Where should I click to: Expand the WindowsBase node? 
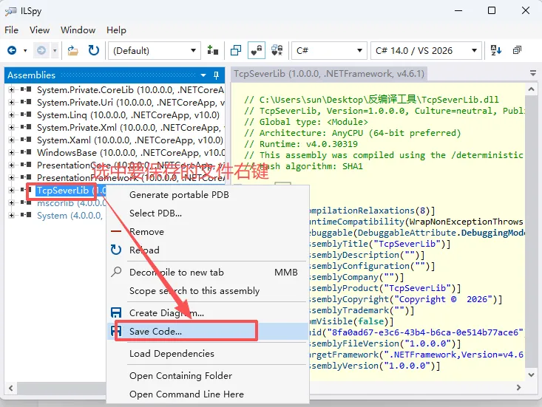coord(11,153)
